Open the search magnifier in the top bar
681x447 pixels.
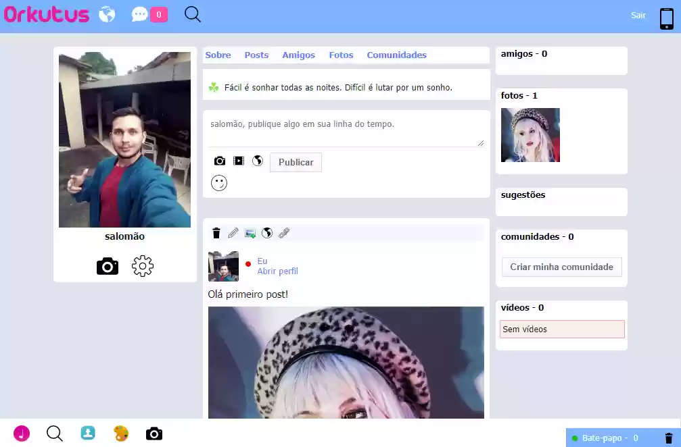192,14
